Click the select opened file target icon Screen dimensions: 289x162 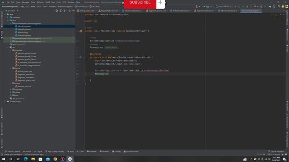pyautogui.click(x=56, y=11)
